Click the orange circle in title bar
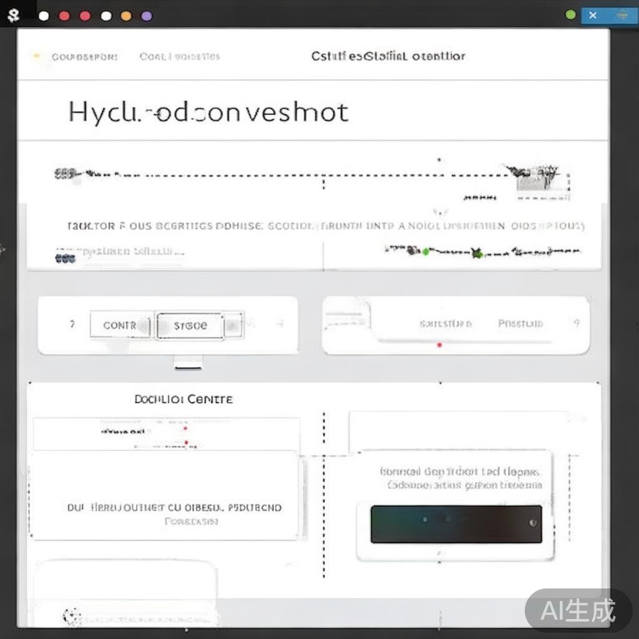 point(126,16)
